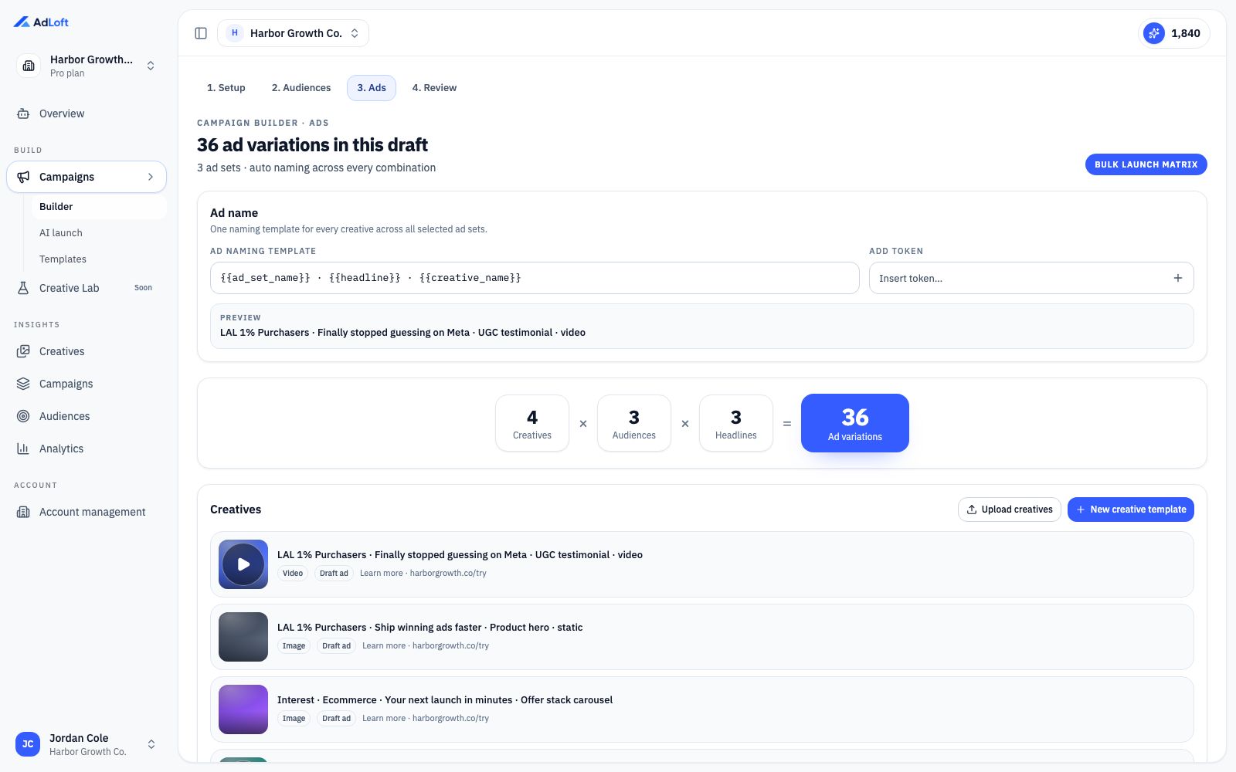Open the Insert token dropdown
The width and height of the screenshot is (1236, 772).
click(x=1031, y=278)
